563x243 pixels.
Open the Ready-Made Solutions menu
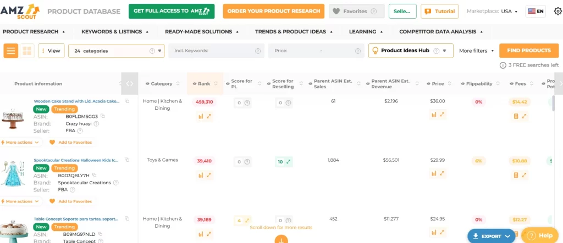pyautogui.click(x=202, y=31)
